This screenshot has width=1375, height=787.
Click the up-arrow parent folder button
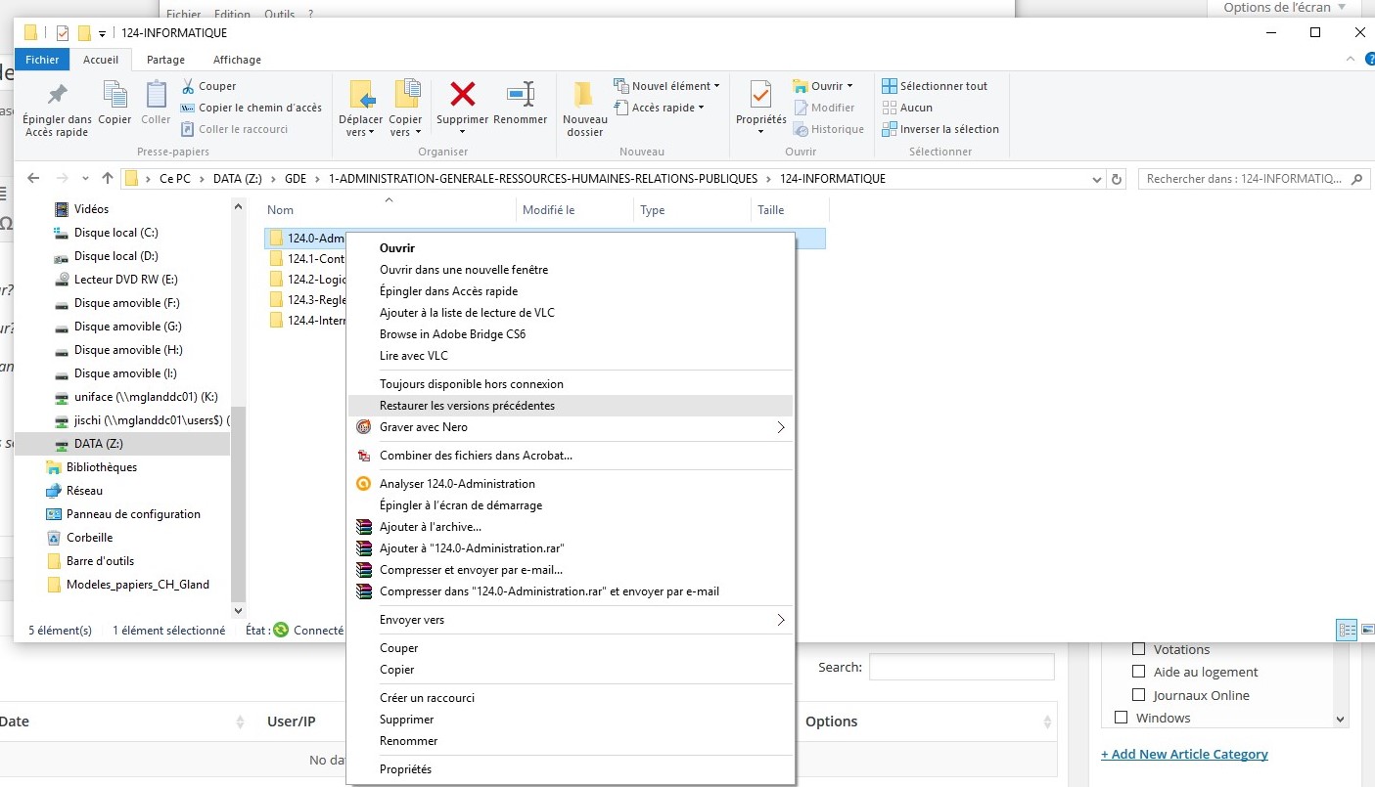tap(108, 179)
